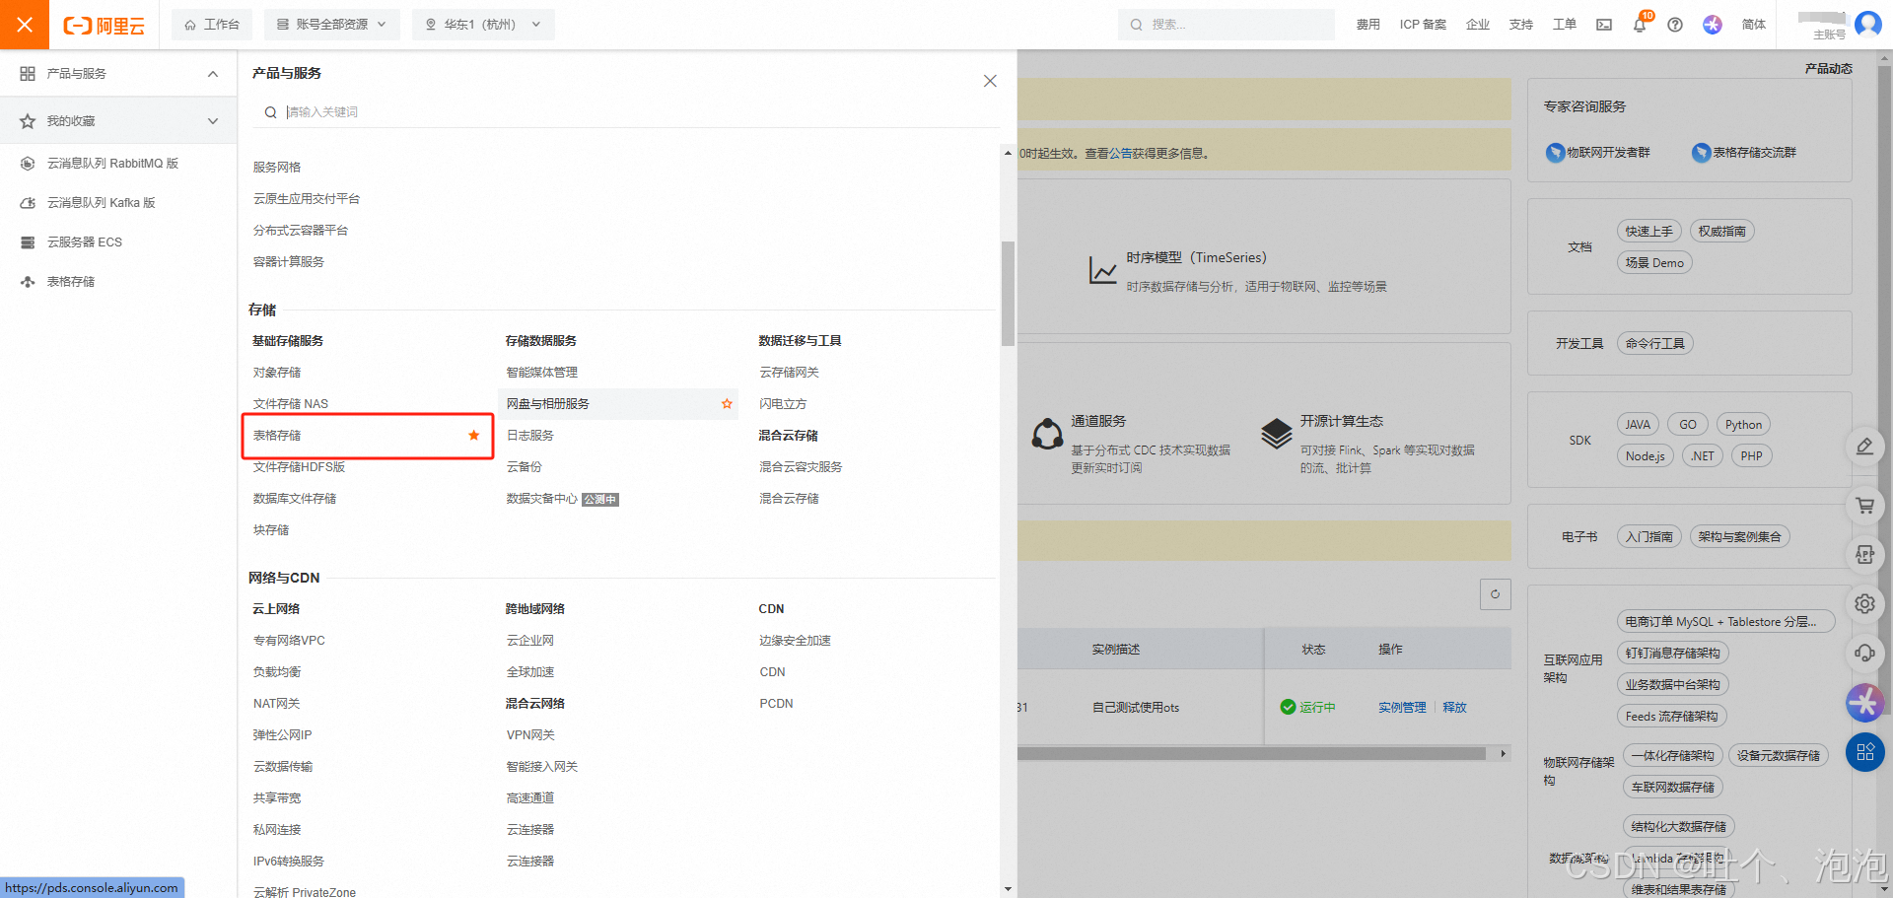Click the pencil feedback icon on the right
Image resolution: width=1893 pixels, height=898 pixels.
pyautogui.click(x=1864, y=446)
